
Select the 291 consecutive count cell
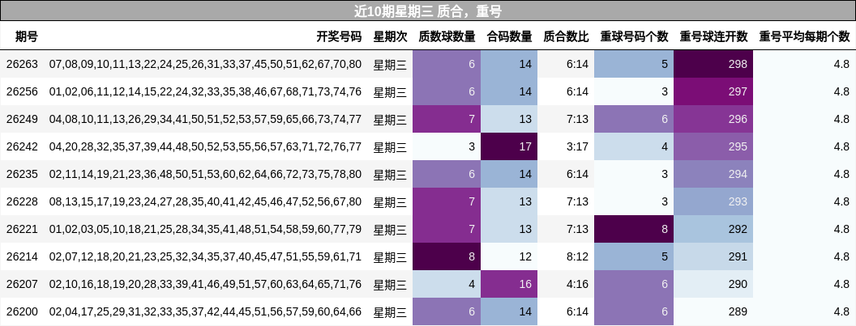pyautogui.click(x=713, y=256)
